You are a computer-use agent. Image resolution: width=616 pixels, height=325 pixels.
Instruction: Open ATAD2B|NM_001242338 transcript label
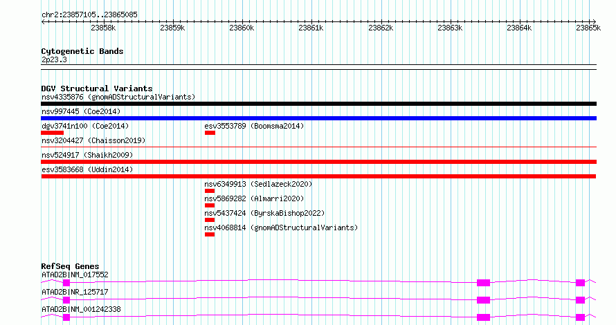(x=81, y=309)
